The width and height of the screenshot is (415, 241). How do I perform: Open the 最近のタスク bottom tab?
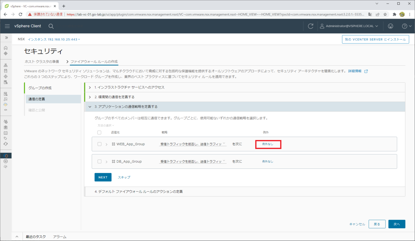36,237
